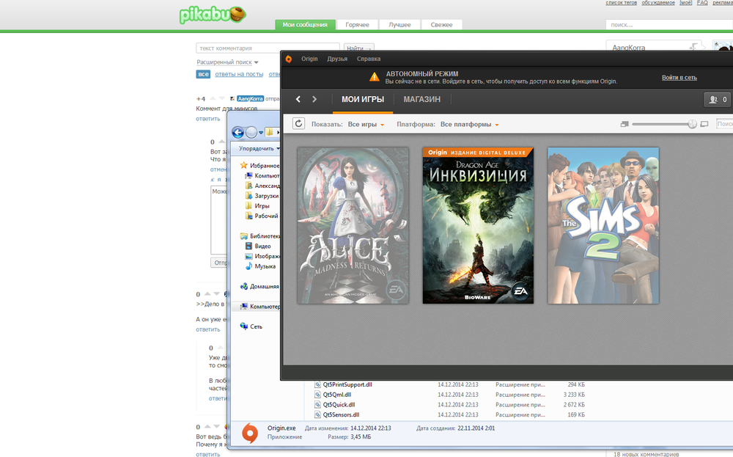Open the Справка menu
733x457 pixels.
(369, 59)
